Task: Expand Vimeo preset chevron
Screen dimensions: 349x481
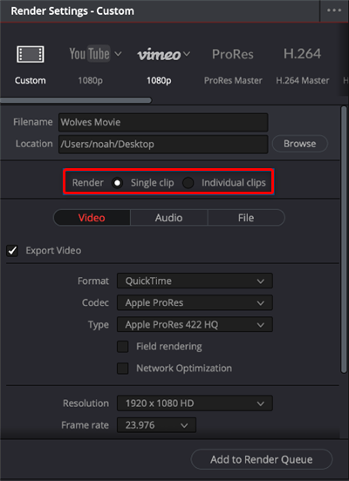Action: (x=187, y=55)
